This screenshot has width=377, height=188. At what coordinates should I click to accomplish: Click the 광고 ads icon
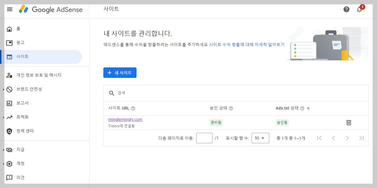(10, 43)
